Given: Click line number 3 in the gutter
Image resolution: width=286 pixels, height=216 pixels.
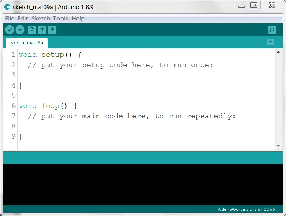Looking at the screenshot, I should pyautogui.click(x=14, y=75).
